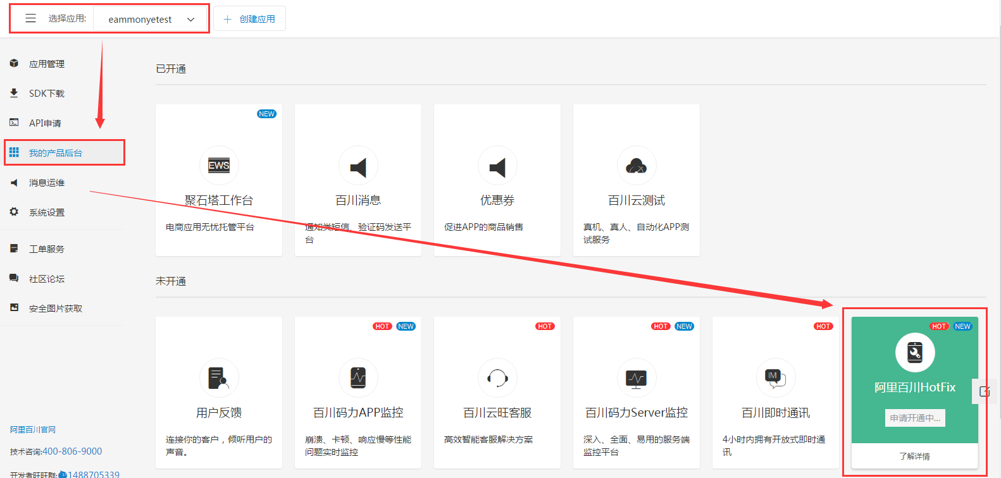1001x478 pixels.
Task: Click the 应用管理 cube icon
Action: pyautogui.click(x=14, y=63)
